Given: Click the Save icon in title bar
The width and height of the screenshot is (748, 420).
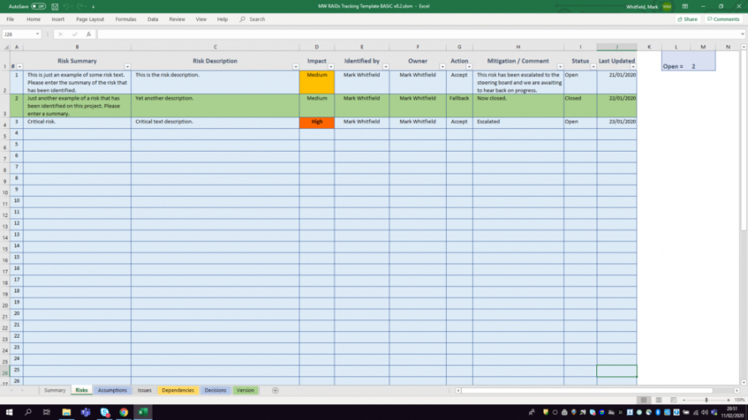Looking at the screenshot, I should (x=55, y=7).
